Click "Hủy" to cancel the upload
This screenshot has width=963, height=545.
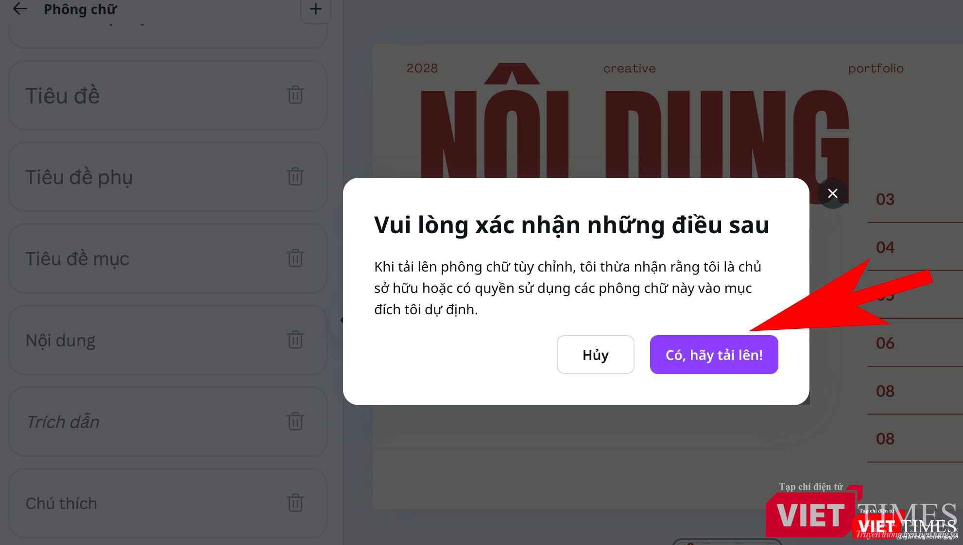click(x=595, y=355)
